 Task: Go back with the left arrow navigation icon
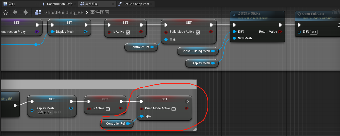(15, 12)
